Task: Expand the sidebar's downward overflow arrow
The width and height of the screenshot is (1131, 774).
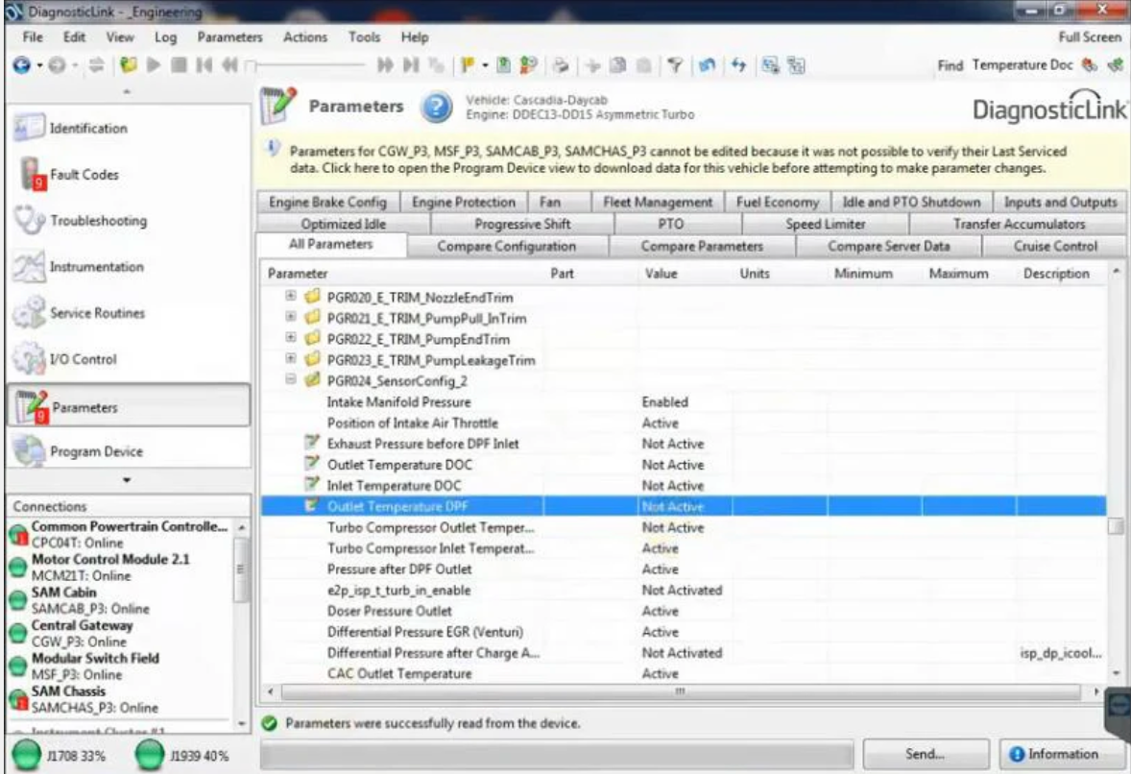Action: tap(126, 478)
